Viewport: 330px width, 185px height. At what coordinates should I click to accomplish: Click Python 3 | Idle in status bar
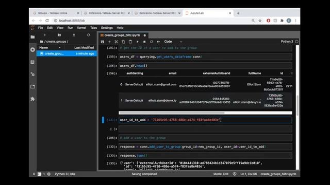point(65,174)
